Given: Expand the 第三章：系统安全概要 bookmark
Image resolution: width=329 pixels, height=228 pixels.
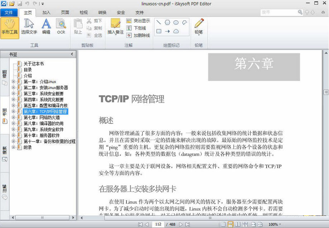Looking at the screenshot, I should (13, 93).
